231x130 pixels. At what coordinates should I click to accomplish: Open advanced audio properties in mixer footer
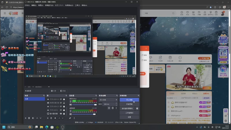pos(70,118)
